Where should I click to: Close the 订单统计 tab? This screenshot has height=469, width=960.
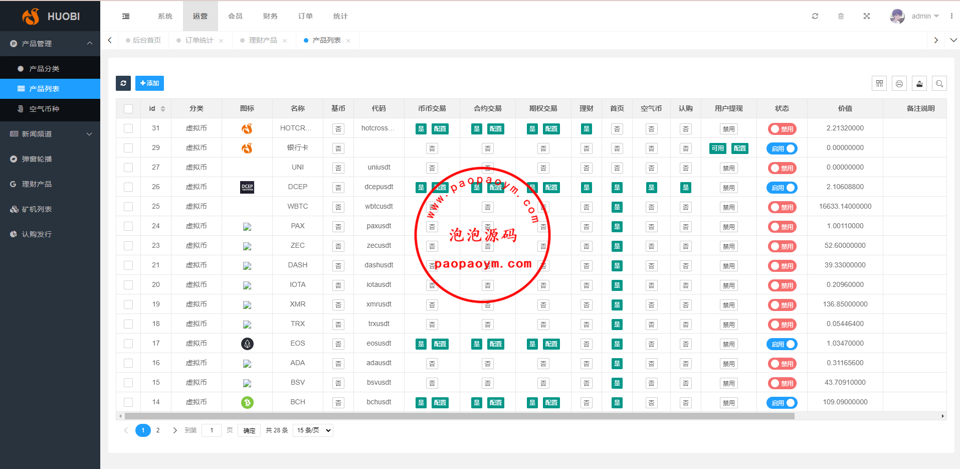coord(221,41)
